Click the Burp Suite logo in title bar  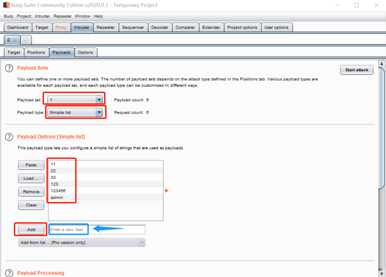pyautogui.click(x=6, y=5)
